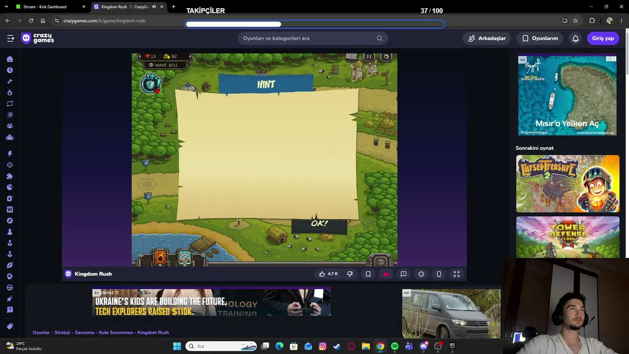This screenshot has width=629, height=354.
Task: Click the Strateji breadcrumb link
Action: pos(62,332)
